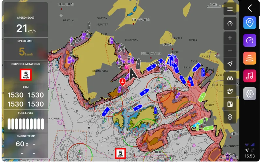Show fuel stations with the pump icon
Screen dimensions: 261x165
click(230, 104)
